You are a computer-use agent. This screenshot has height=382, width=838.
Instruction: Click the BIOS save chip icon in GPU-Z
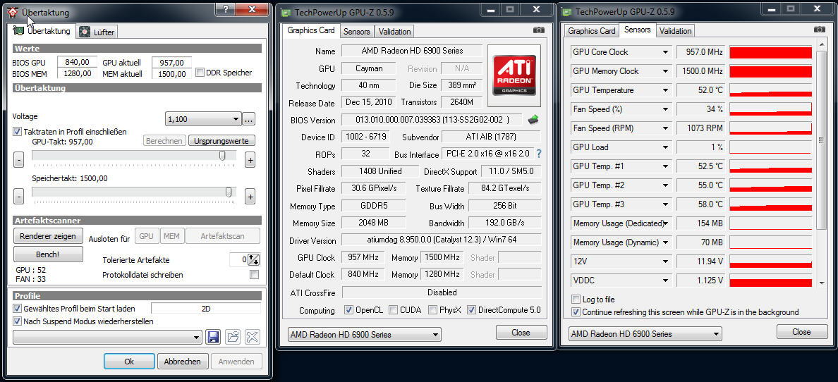point(533,119)
